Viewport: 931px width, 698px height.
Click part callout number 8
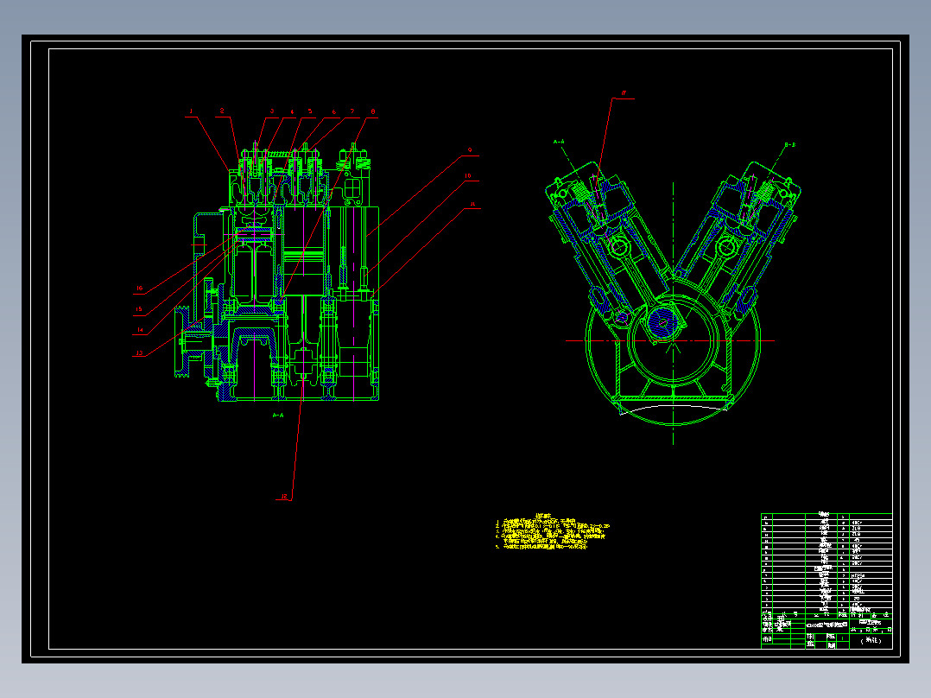(373, 111)
